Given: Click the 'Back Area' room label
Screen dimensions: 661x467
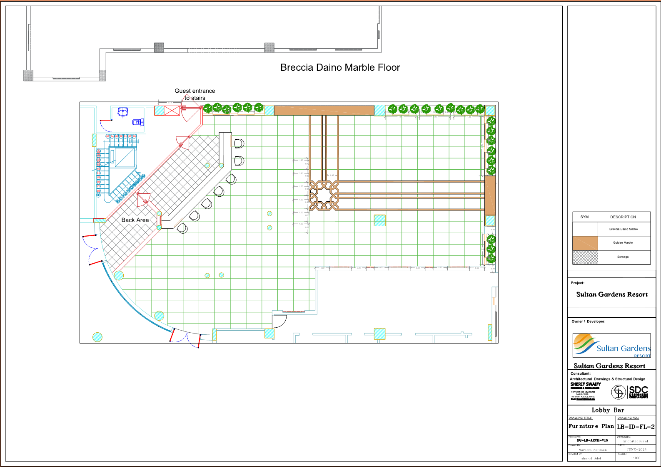Looking at the screenshot, I should (x=135, y=220).
